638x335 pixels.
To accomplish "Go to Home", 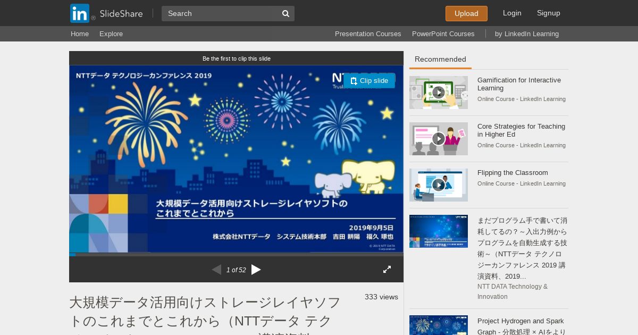I will [80, 33].
